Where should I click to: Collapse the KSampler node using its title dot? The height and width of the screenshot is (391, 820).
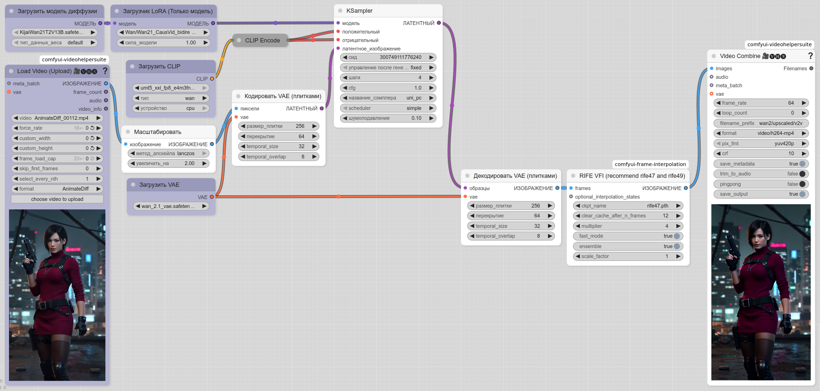pos(340,11)
